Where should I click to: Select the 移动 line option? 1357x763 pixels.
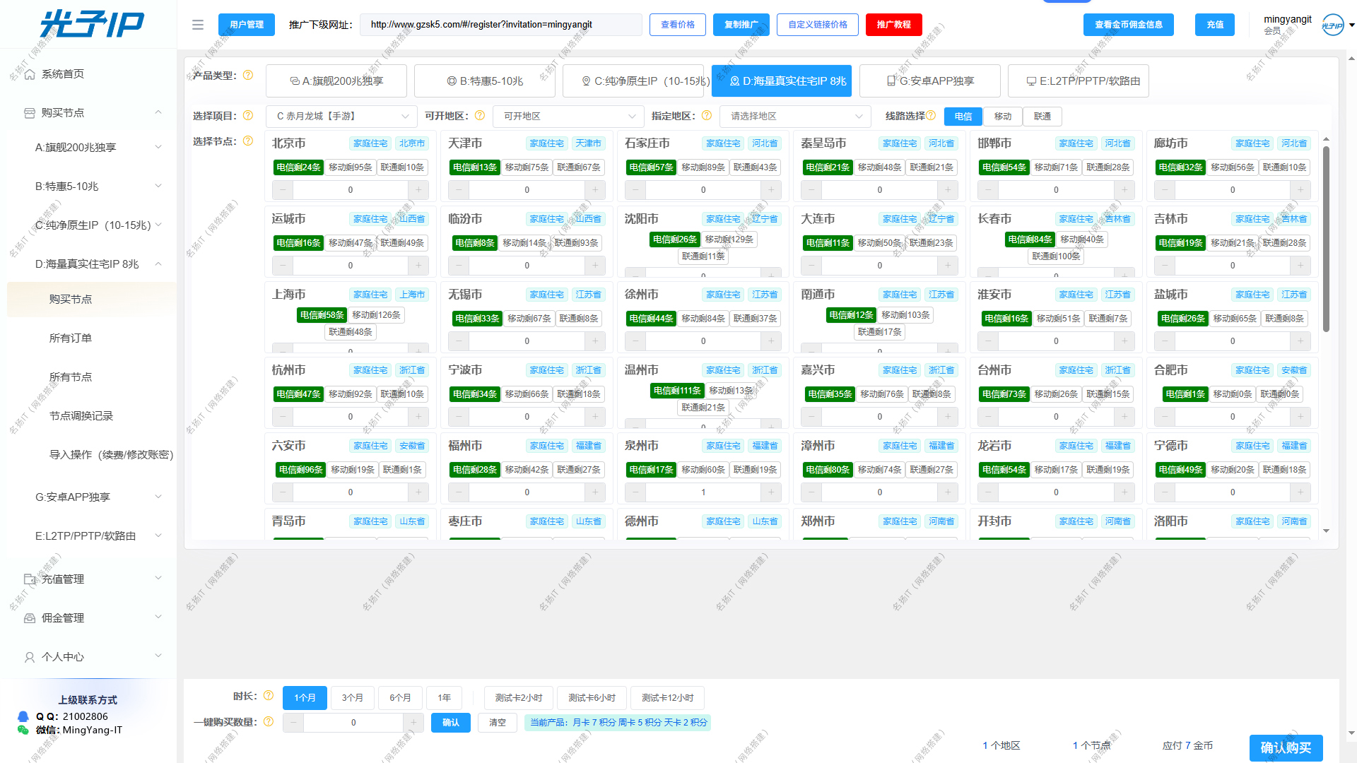coord(1002,117)
